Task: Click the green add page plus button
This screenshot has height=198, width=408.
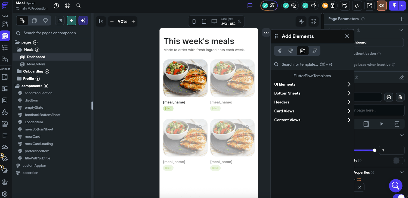Action: (72, 21)
